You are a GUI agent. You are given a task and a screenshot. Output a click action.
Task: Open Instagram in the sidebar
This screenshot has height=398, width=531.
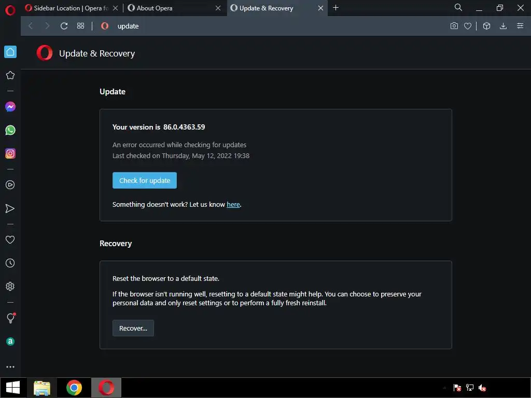pyautogui.click(x=10, y=153)
